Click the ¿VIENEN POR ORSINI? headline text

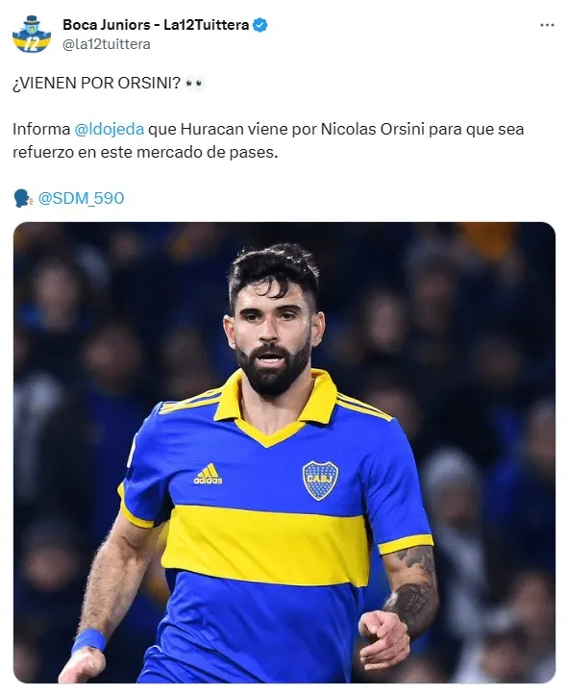96,83
